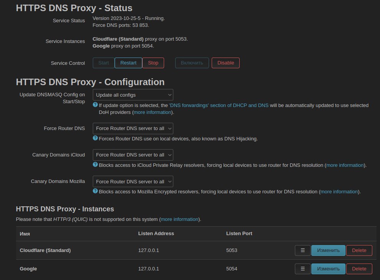Click the Cloudflare (Standard) name cell
Image resolution: width=380 pixels, height=280 pixels.
coord(45,250)
